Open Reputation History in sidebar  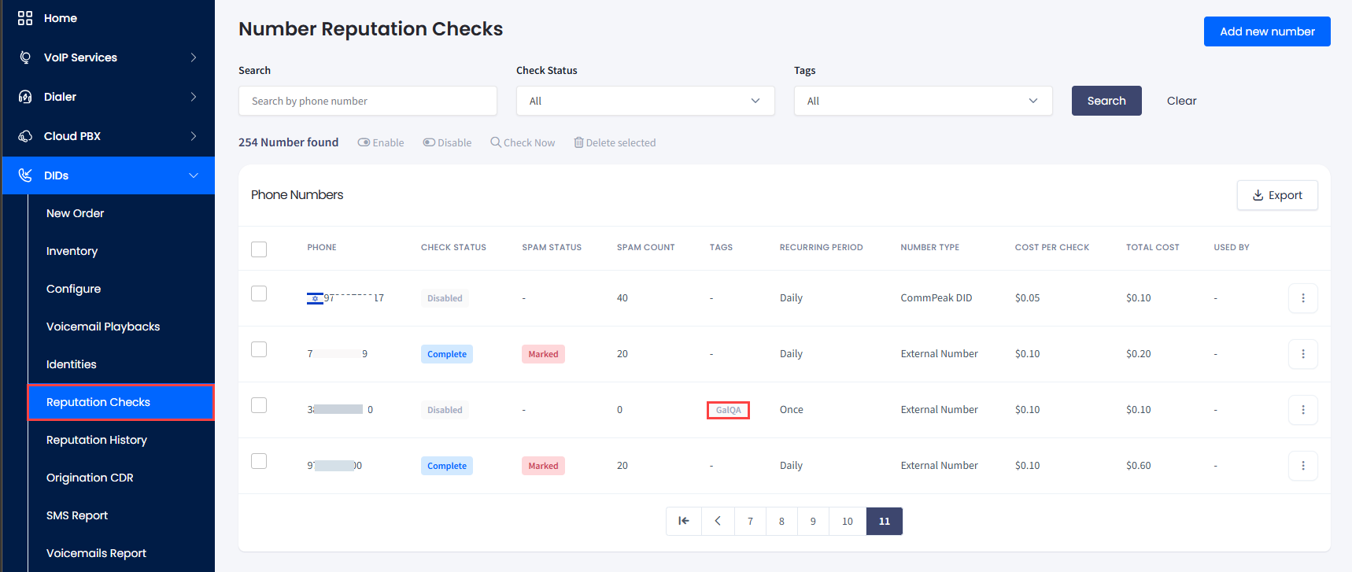[97, 440]
